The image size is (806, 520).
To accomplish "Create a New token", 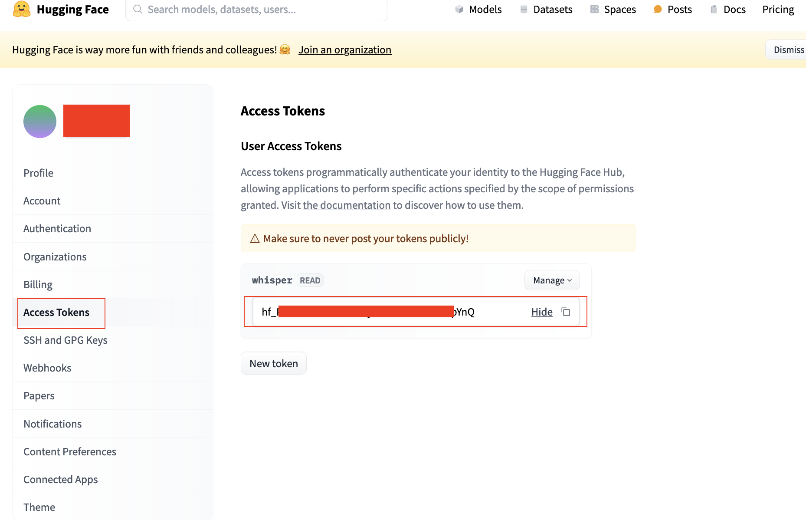I will click(x=274, y=363).
